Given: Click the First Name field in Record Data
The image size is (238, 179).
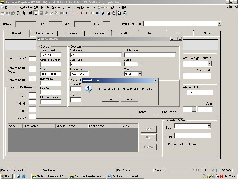Looking at the screenshot, I should [96, 55].
